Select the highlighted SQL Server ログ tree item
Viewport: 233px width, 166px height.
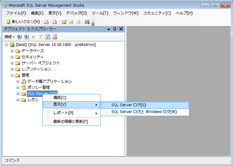click(42, 94)
